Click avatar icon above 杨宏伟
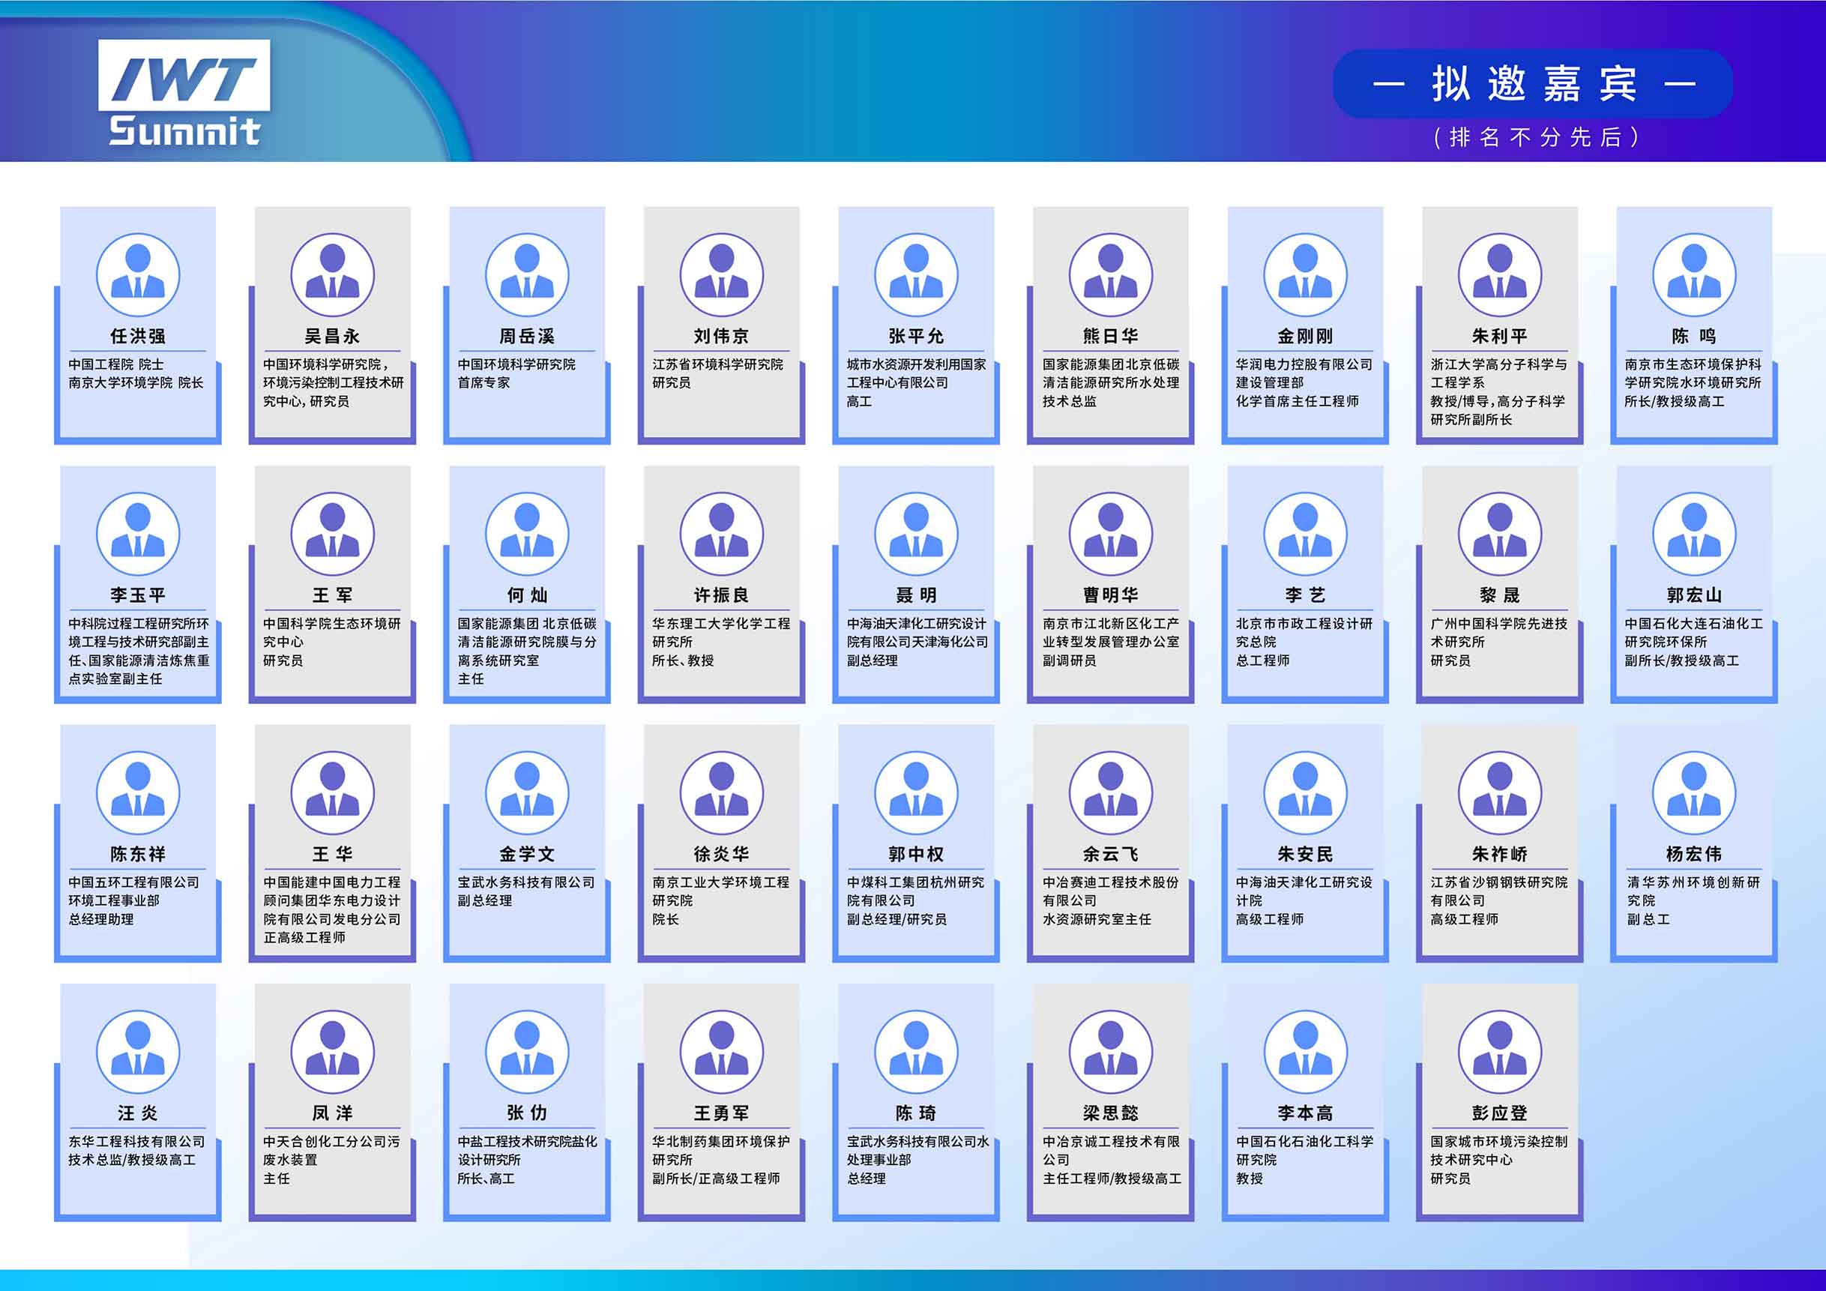Viewport: 1826px width, 1291px height. (x=1694, y=793)
